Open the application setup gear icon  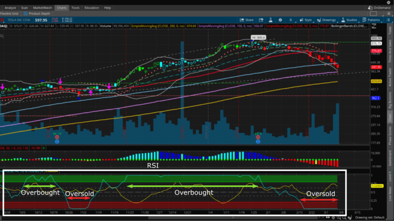389,2
